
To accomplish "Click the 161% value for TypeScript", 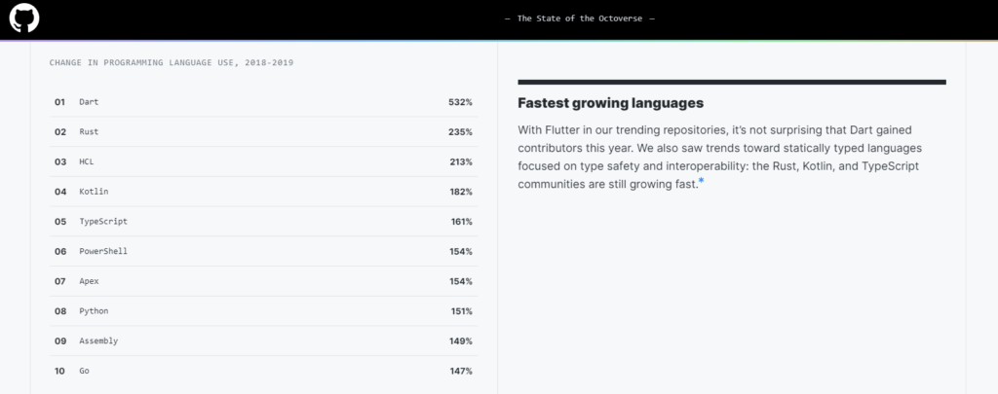I will [461, 221].
